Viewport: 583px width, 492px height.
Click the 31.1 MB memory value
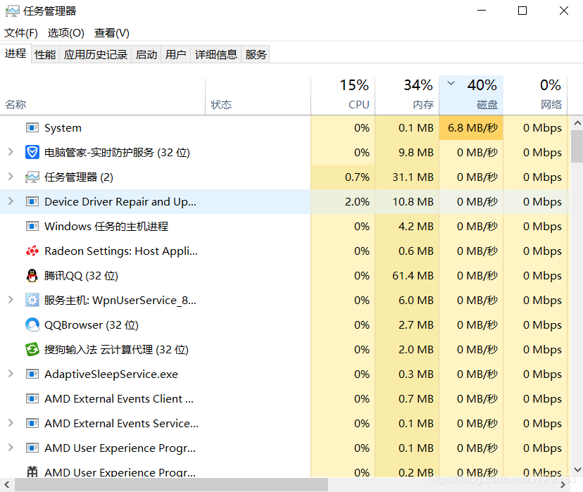(413, 177)
